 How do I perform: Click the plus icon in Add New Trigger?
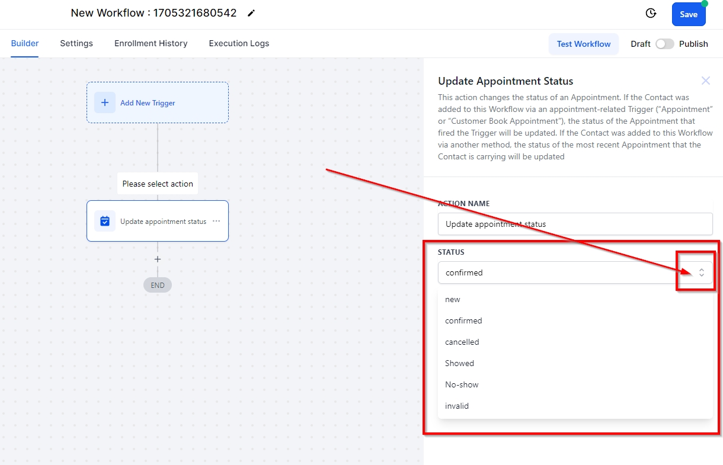tap(105, 102)
